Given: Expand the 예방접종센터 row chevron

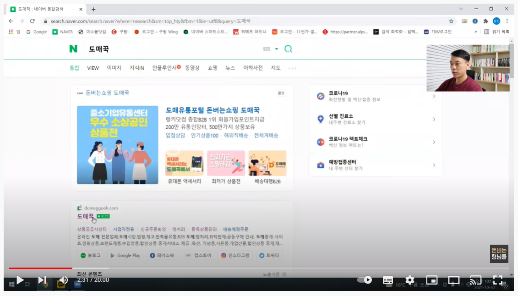Looking at the screenshot, I should point(434,165).
